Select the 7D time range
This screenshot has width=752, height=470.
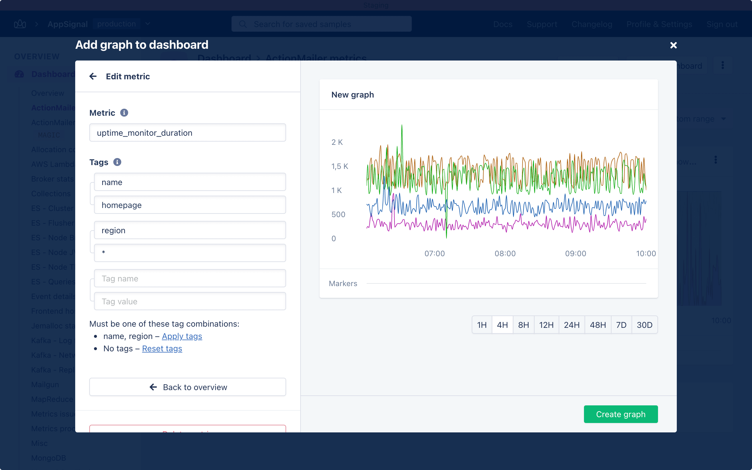(x=621, y=325)
